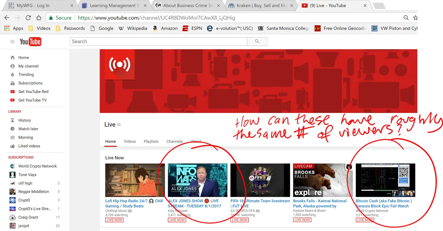Image resolution: width=443 pixels, height=231 pixels.
Task: Open browser home page icon
Action: pyautogui.click(x=39, y=18)
